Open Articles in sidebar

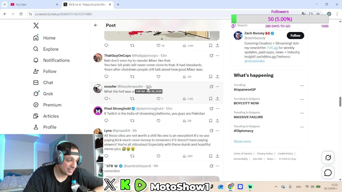point(46,116)
